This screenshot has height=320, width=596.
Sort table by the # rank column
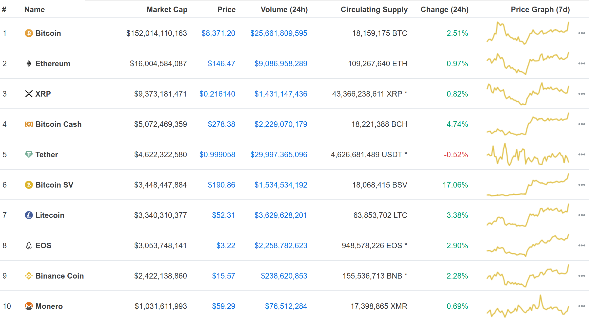4,10
